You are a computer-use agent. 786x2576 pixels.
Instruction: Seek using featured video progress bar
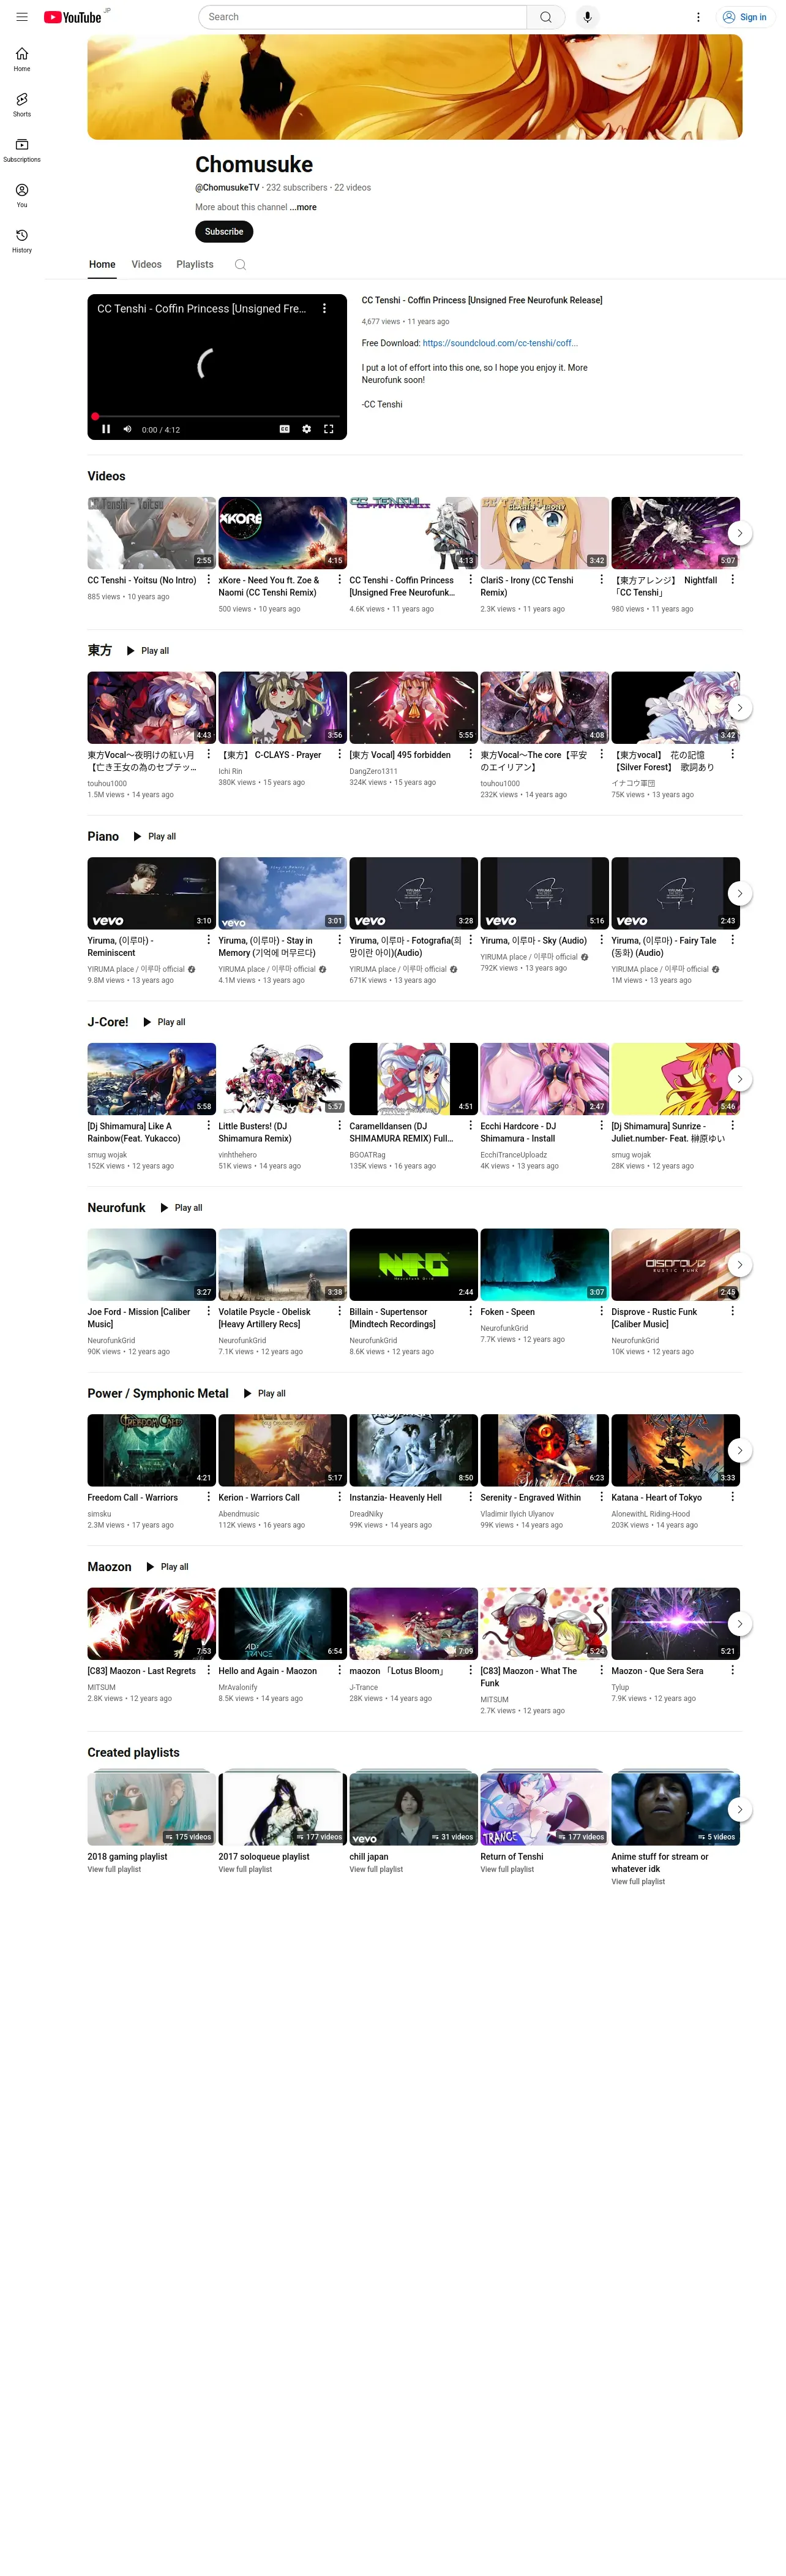click(x=217, y=416)
